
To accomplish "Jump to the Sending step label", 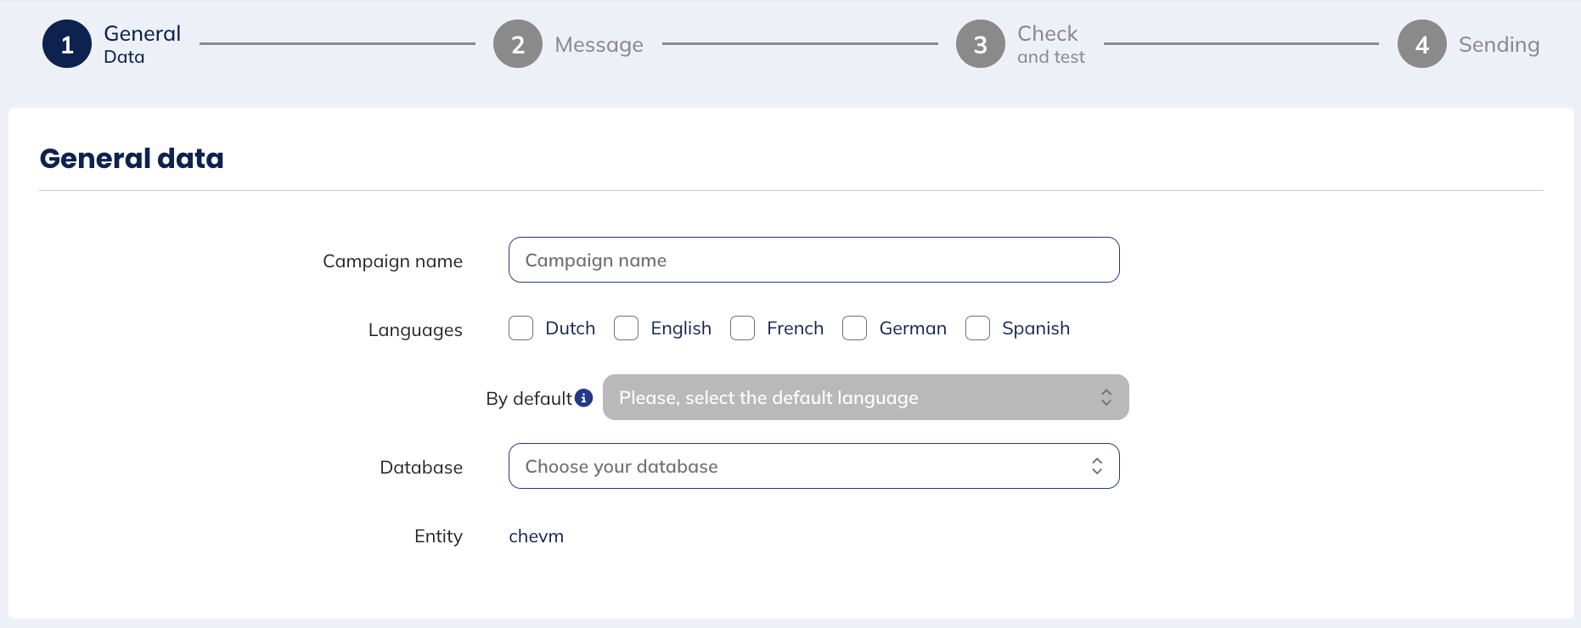I will (x=1499, y=44).
